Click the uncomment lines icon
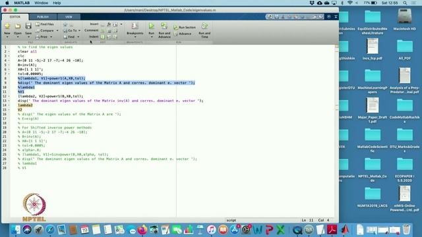 point(109,31)
